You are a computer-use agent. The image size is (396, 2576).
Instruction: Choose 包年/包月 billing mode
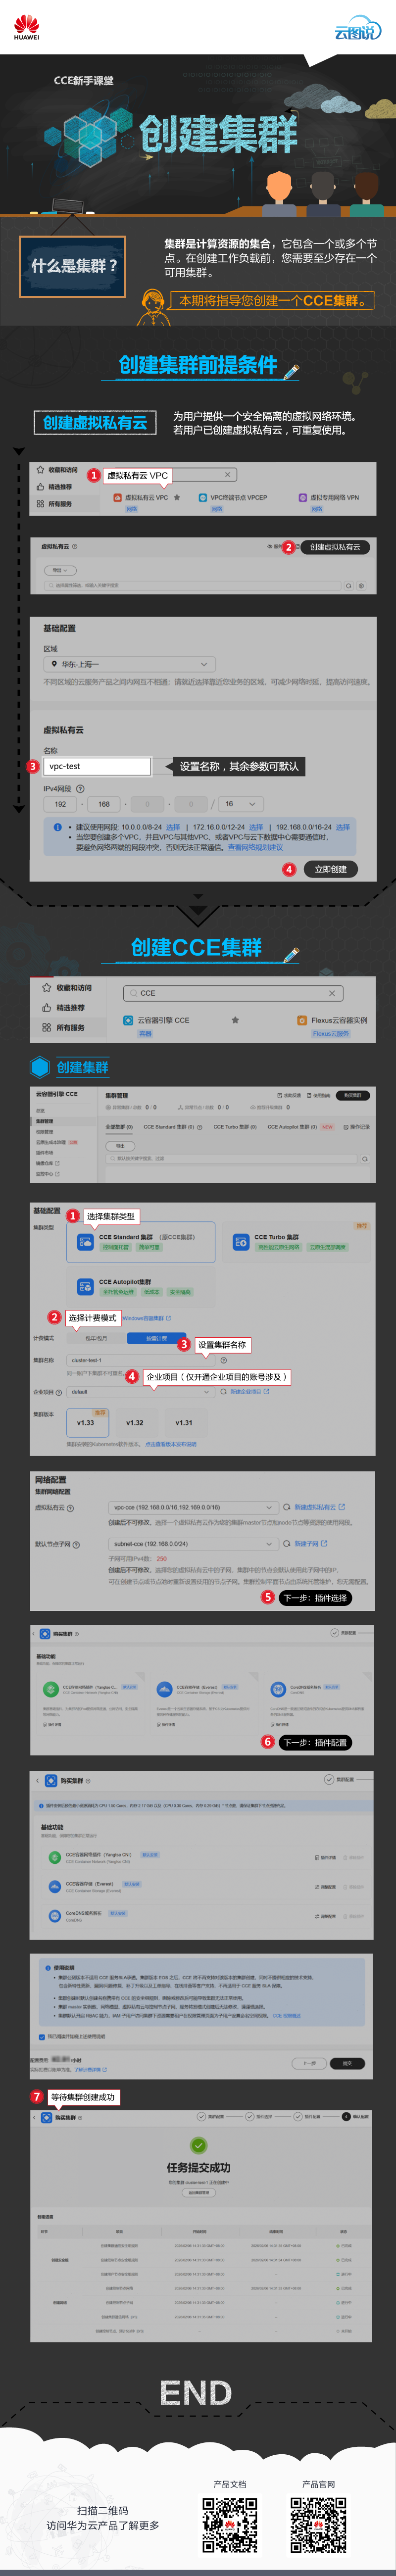tap(97, 1338)
